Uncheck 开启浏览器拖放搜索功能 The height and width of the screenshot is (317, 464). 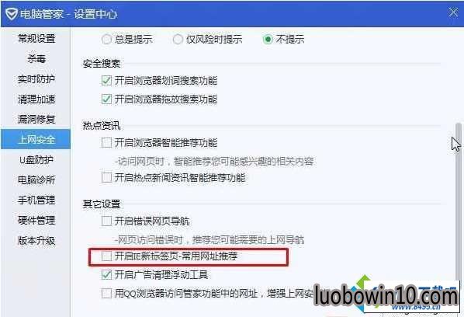(106, 99)
